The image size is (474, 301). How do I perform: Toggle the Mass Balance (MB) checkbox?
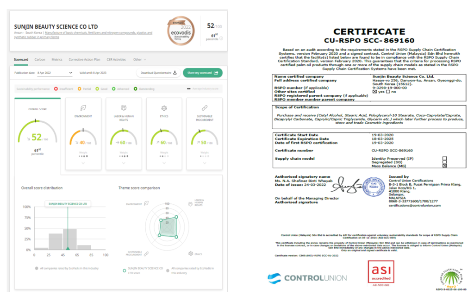[x=444, y=166]
